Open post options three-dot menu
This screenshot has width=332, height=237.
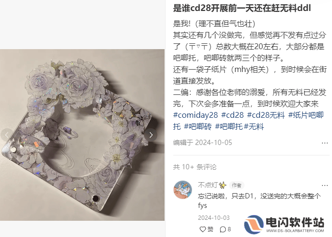(325, 143)
